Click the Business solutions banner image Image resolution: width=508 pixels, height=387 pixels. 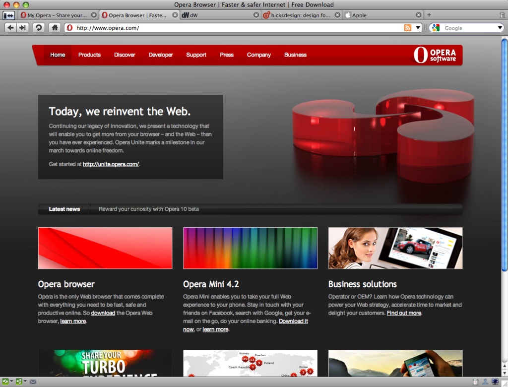point(395,248)
